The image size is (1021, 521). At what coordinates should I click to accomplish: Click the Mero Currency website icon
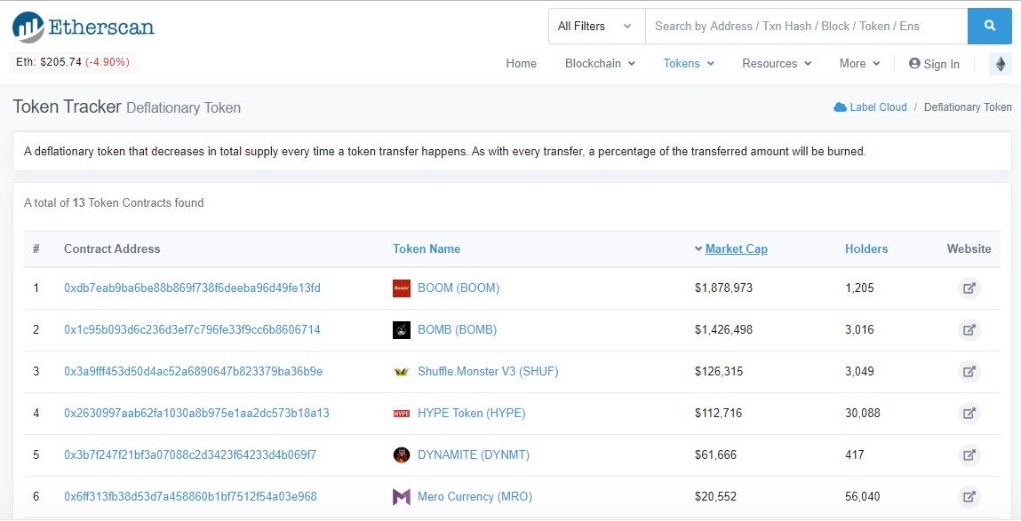pos(969,497)
